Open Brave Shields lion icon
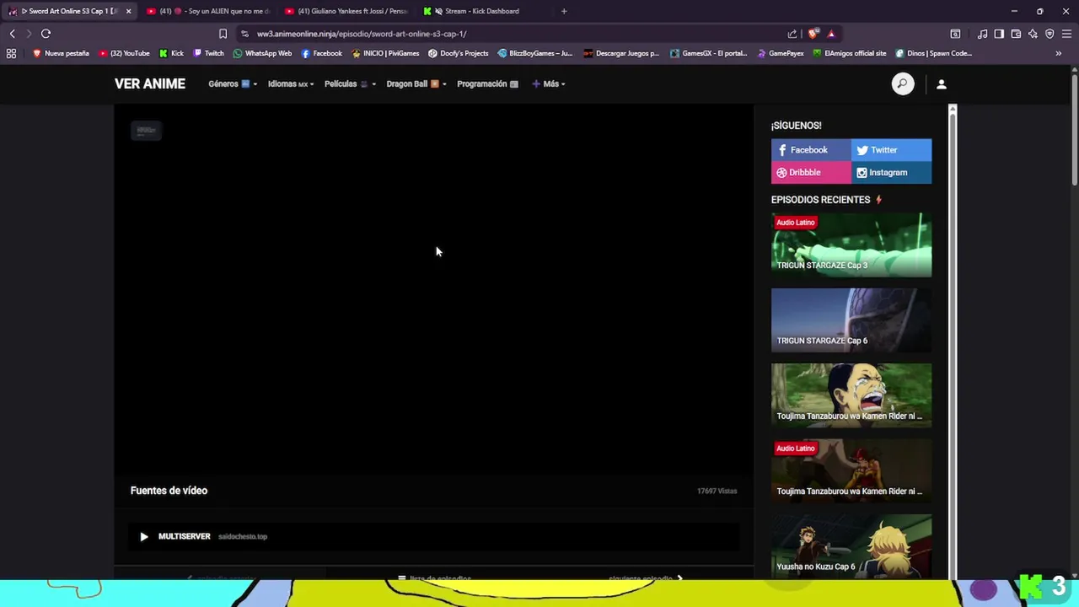Image resolution: width=1079 pixels, height=607 pixels. (x=813, y=34)
